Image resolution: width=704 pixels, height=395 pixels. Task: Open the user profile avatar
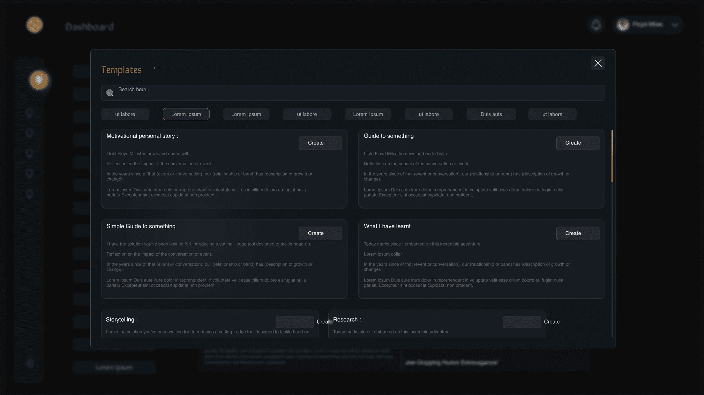(x=623, y=25)
